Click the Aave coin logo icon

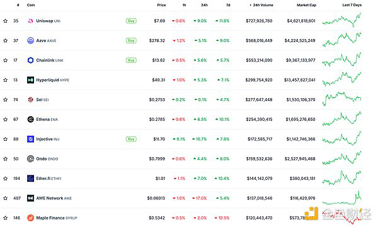point(30,40)
